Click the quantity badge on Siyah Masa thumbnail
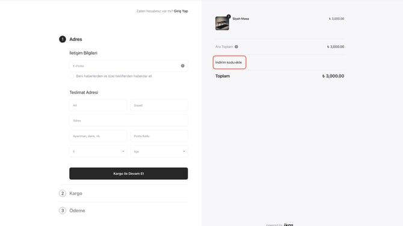The height and width of the screenshot is (226, 403). (229, 16)
